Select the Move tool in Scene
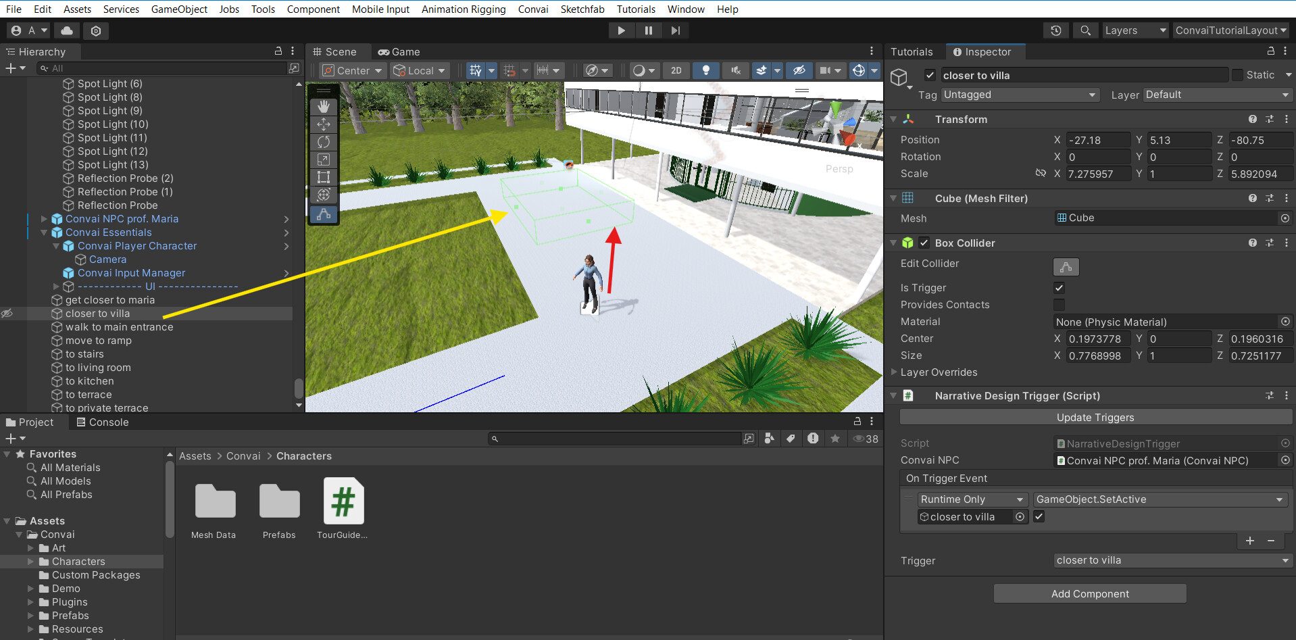The height and width of the screenshot is (640, 1296). [324, 124]
